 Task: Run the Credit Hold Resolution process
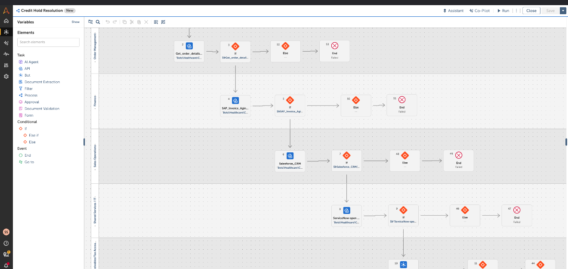click(x=503, y=11)
